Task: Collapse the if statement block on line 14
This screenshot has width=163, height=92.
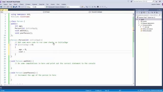Action: [x=10, y=45]
